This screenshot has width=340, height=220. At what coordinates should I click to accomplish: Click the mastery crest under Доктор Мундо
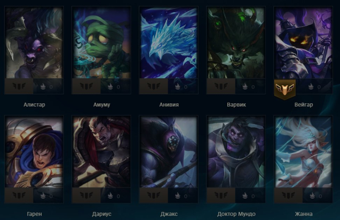tap(221, 195)
